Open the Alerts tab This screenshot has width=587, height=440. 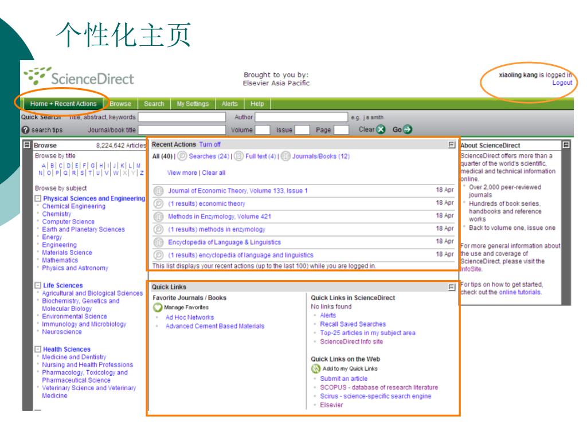(229, 104)
